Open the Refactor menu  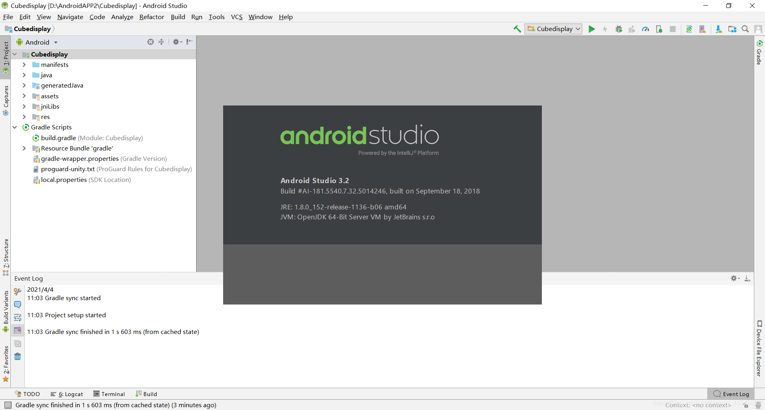click(152, 17)
